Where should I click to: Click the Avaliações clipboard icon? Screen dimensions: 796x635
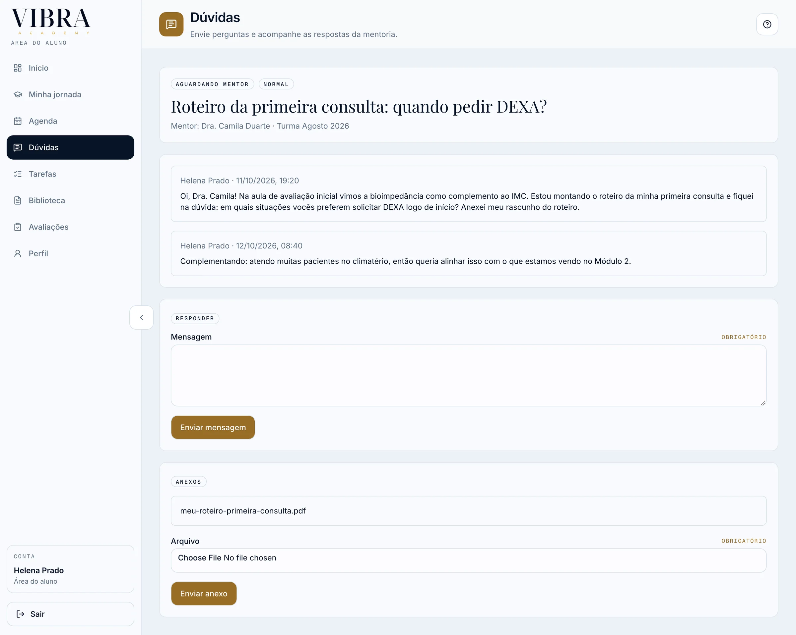tap(17, 227)
